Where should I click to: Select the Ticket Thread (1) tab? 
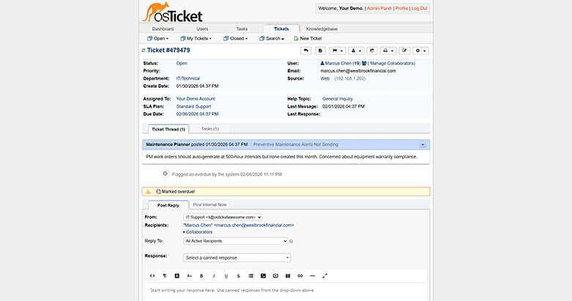tap(168, 129)
